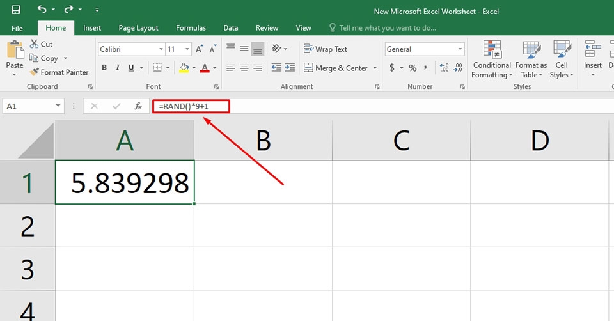
Task: Align text right
Action: pos(258,68)
